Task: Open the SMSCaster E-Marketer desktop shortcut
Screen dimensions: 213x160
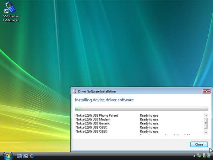Action: tap(11, 11)
